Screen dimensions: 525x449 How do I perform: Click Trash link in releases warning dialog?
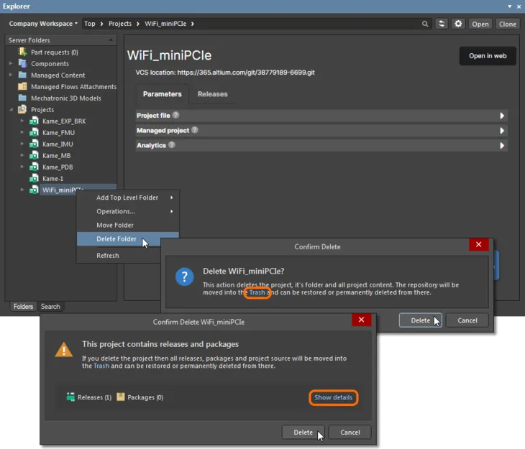point(101,366)
